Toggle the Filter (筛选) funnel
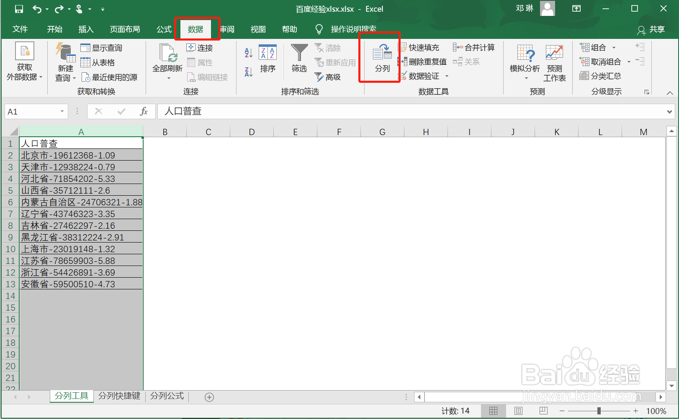 [299, 58]
